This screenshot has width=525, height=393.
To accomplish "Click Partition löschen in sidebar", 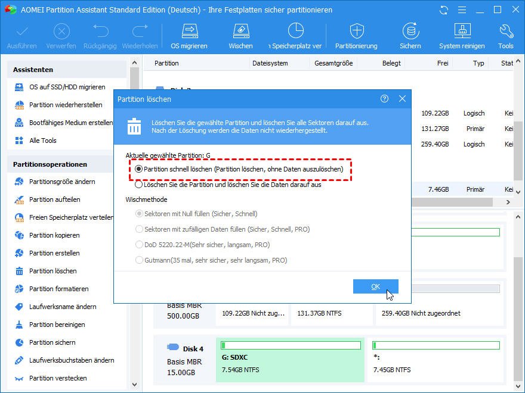I will click(x=46, y=271).
